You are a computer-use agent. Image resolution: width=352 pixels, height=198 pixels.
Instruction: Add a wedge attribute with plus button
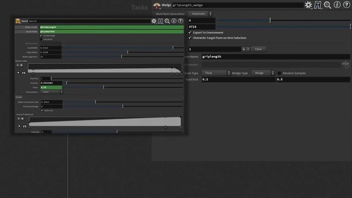244,49
